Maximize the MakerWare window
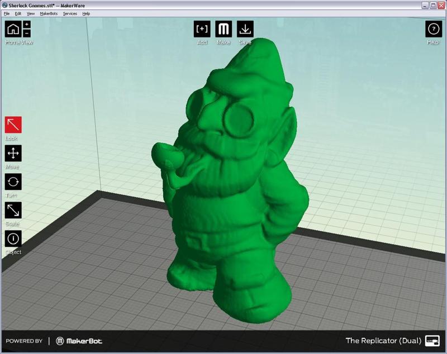The image size is (447, 354). tap(433, 5)
